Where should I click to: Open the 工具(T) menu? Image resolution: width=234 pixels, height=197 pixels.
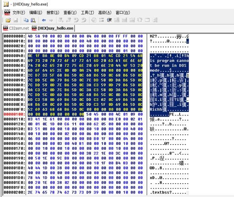pyautogui.click(x=87, y=13)
